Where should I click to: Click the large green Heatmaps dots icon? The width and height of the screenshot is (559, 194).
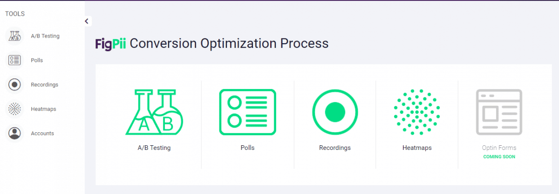[x=417, y=112]
